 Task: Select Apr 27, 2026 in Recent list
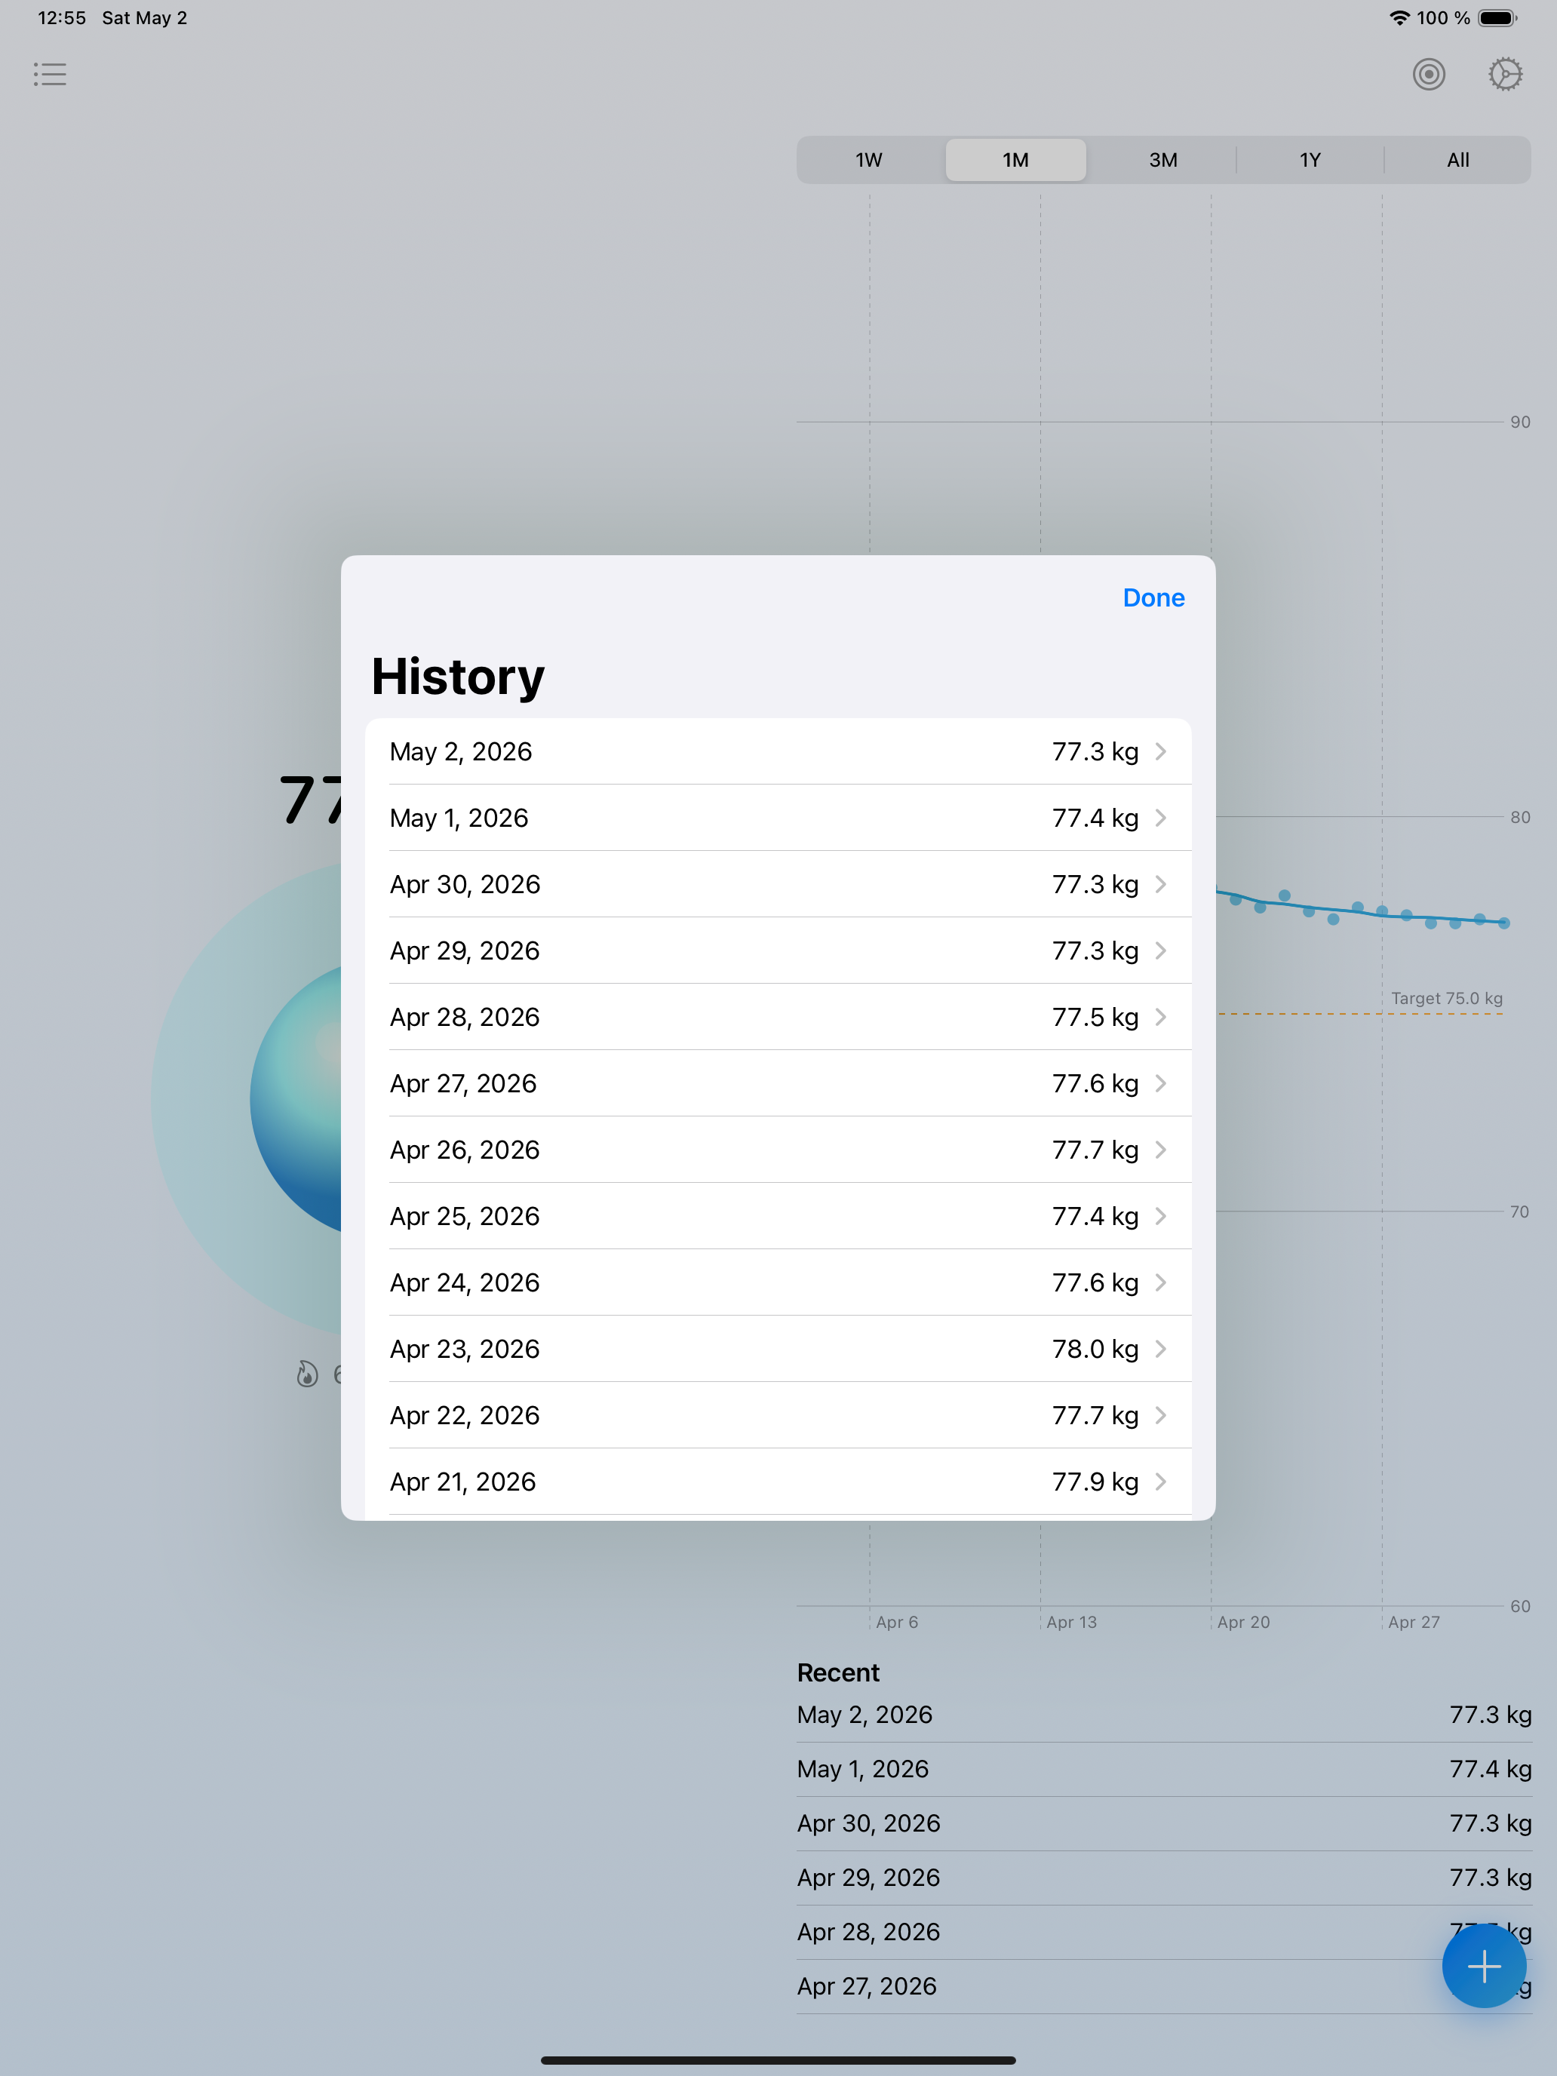[1164, 1986]
